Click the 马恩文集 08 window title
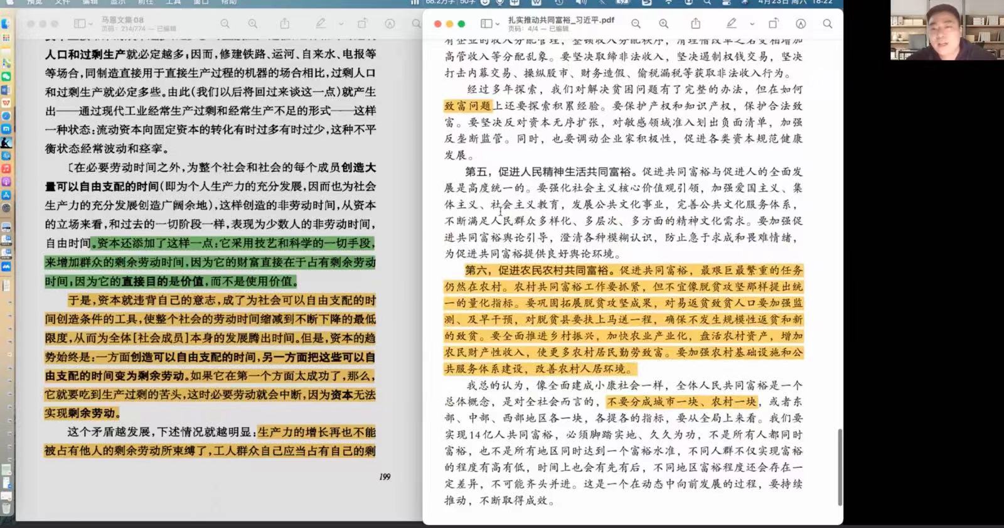 pos(122,19)
